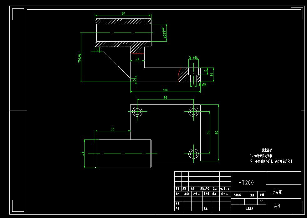Click the 3-φ14 hole annotation

click(x=193, y=58)
